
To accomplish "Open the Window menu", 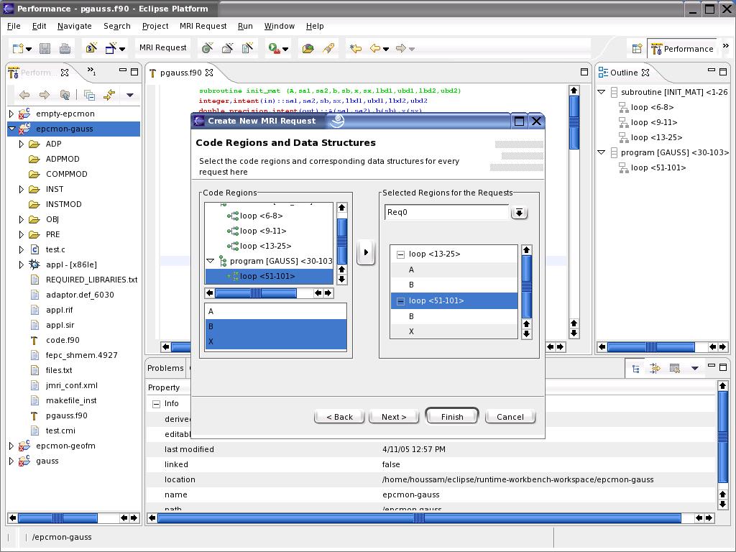I will pos(280,27).
